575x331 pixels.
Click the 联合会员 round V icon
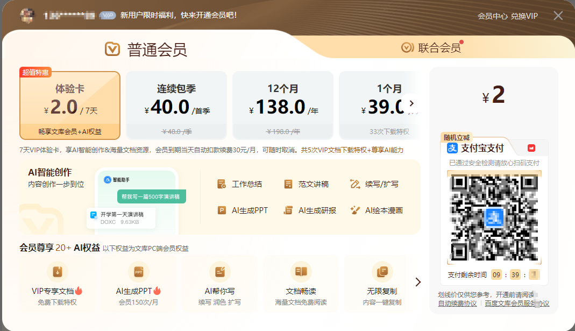(407, 47)
